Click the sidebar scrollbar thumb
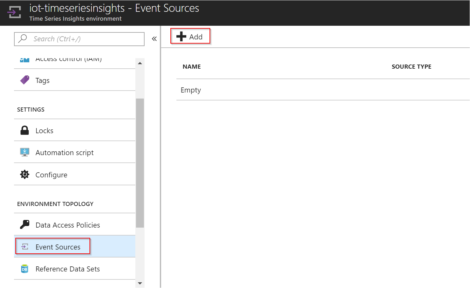Screen dimensions: 470x288 pos(140,163)
